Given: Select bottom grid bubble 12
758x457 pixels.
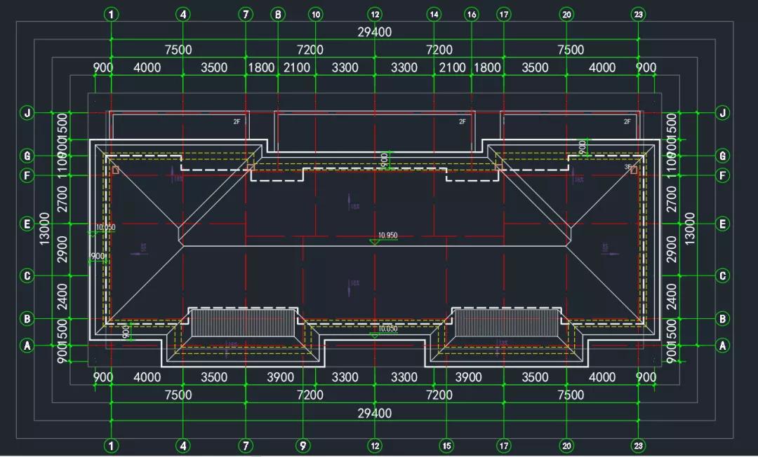Looking at the screenshot, I should pyautogui.click(x=375, y=445).
